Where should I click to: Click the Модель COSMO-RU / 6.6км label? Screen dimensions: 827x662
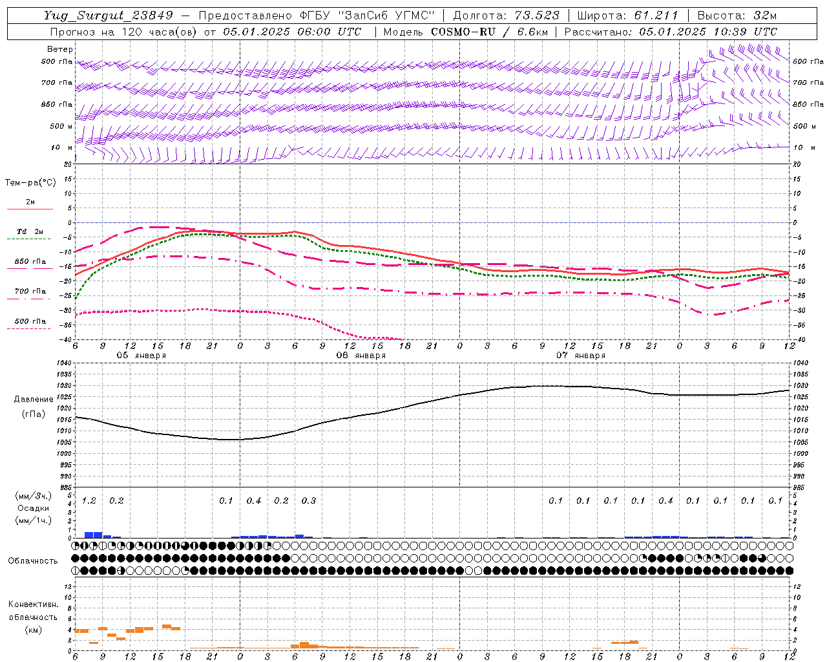point(465,32)
